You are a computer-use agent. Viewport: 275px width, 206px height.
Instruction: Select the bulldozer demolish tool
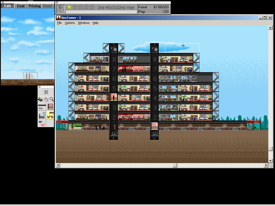point(40,99)
